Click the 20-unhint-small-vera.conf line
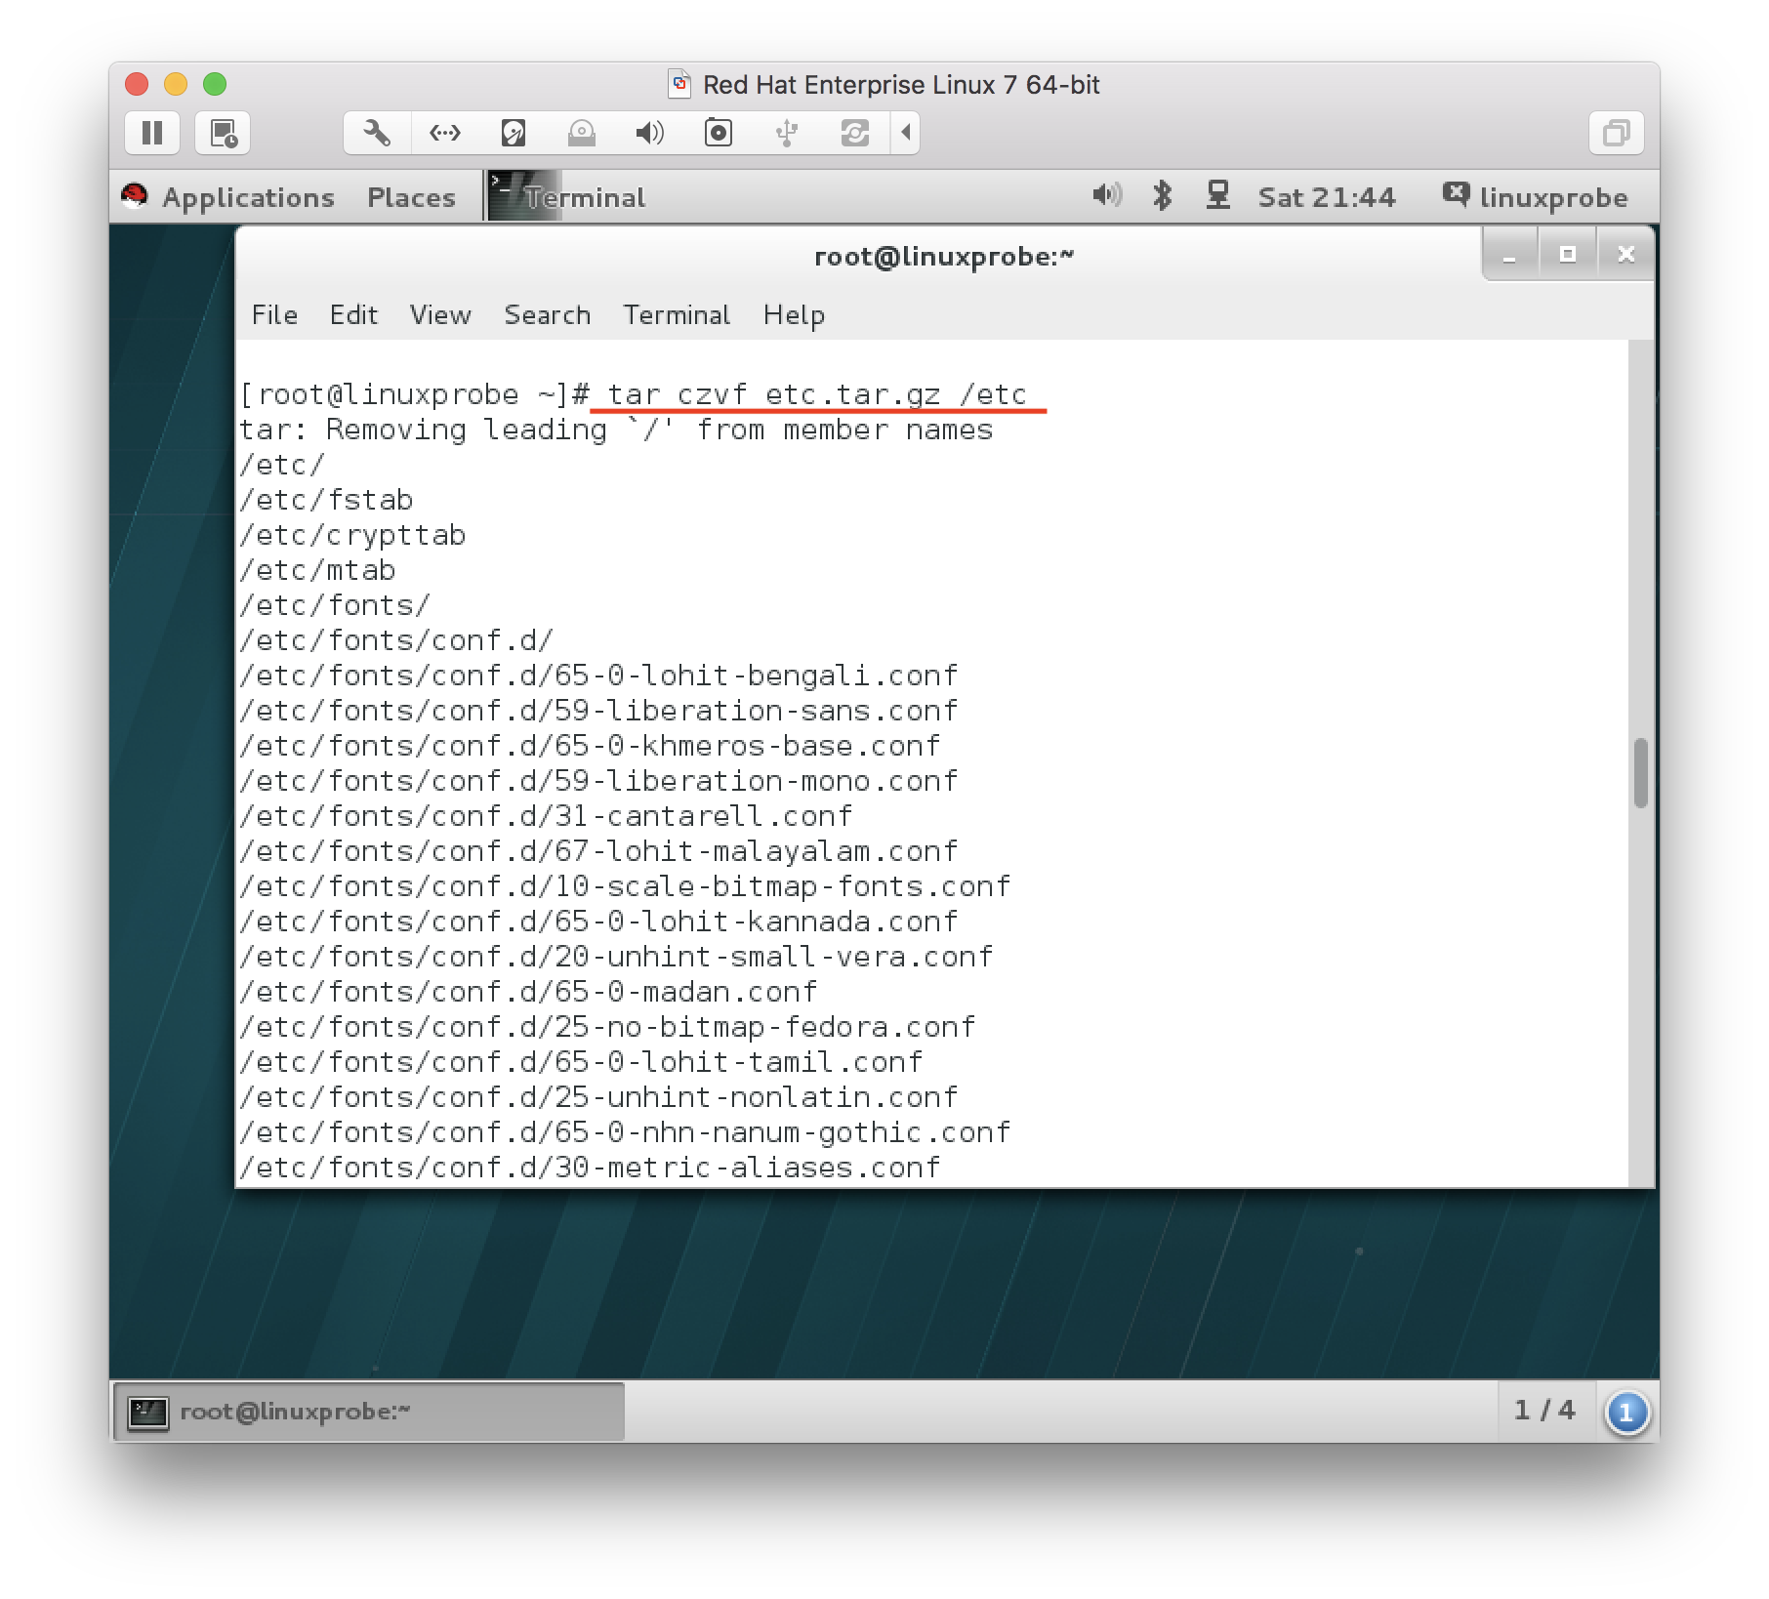Viewport: 1769px width, 1599px height. pos(617,957)
